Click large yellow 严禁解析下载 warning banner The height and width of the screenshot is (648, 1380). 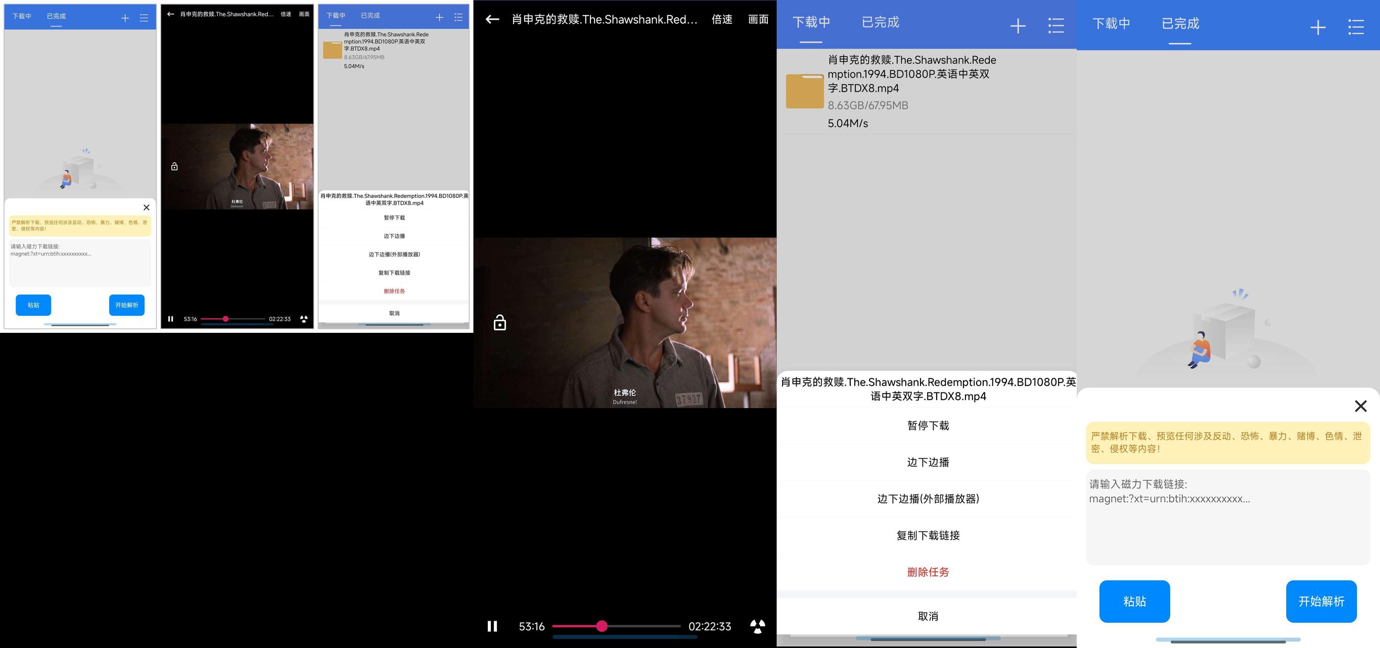1228,442
